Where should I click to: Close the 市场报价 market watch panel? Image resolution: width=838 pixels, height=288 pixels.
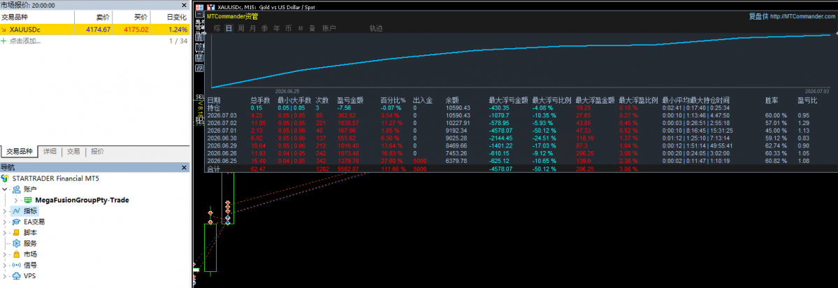click(184, 5)
